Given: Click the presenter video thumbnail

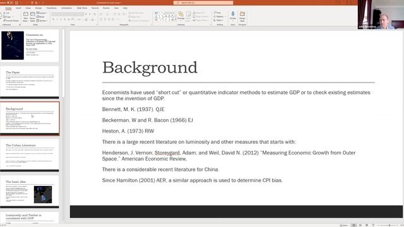Looking at the screenshot, I should [381, 15].
